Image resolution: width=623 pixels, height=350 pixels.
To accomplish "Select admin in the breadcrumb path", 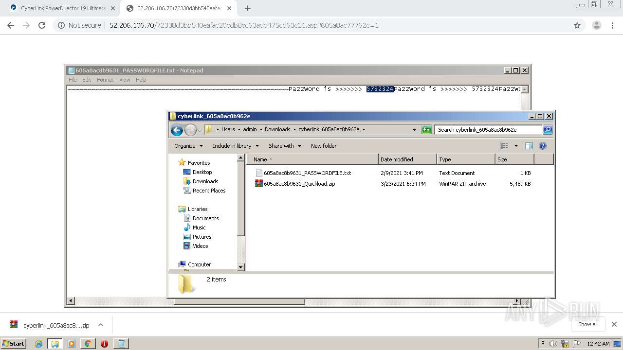I will pos(250,129).
